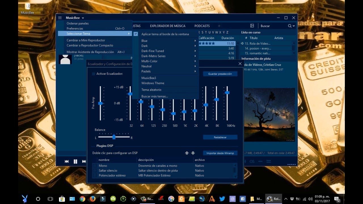Screen dimensions: 363x204
Task: Expand Multi-Color theme submenu
Action: click(165, 61)
